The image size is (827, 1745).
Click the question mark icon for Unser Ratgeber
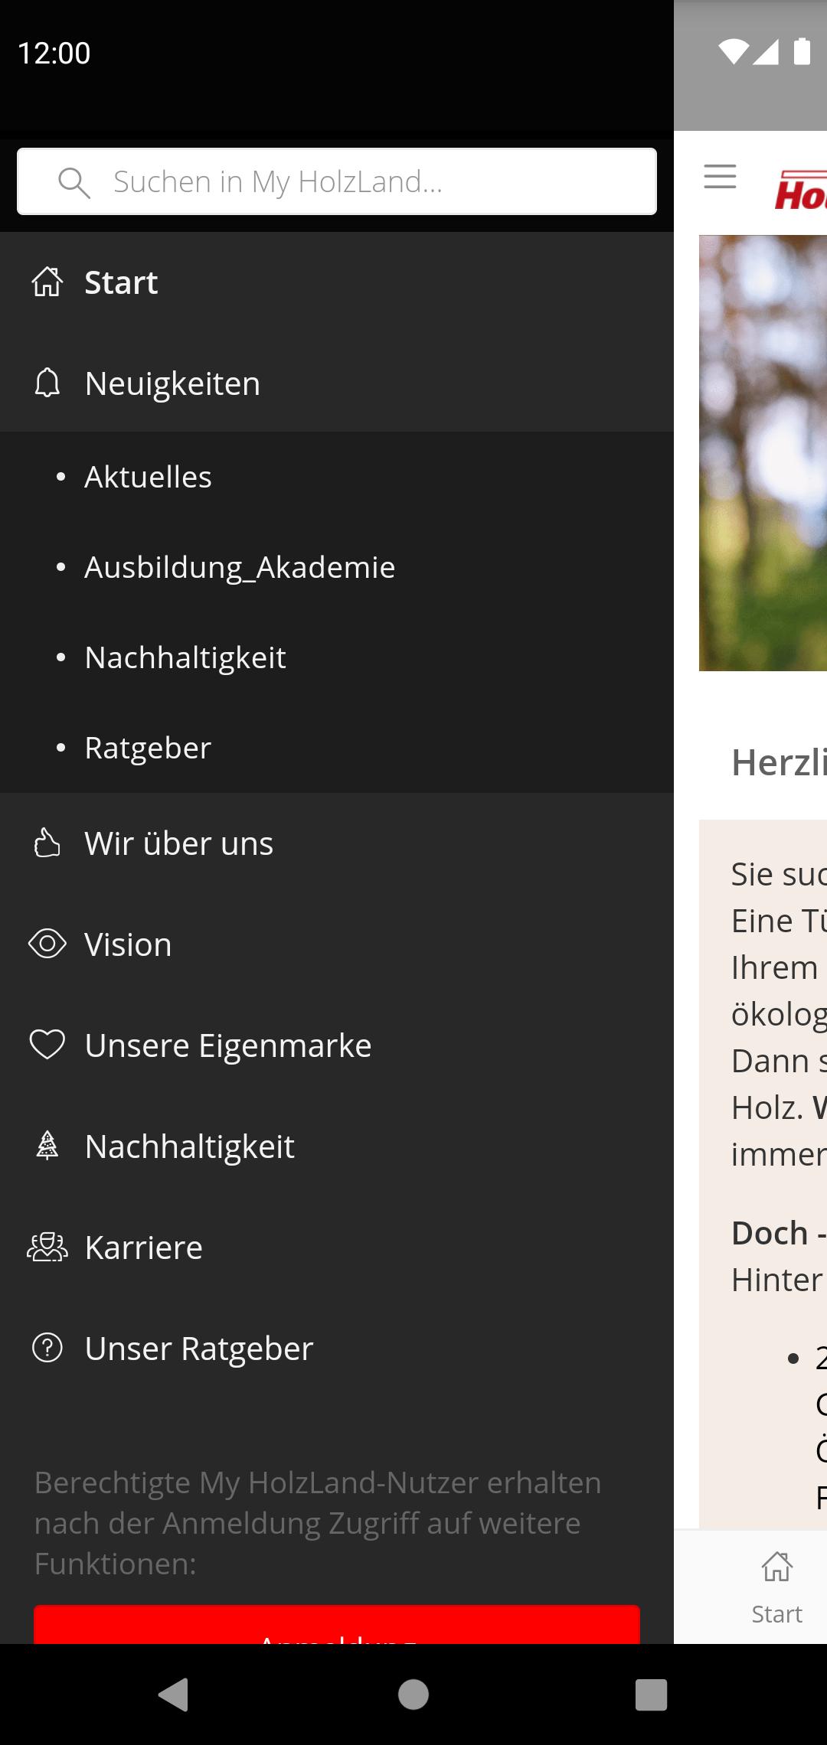(x=47, y=1348)
